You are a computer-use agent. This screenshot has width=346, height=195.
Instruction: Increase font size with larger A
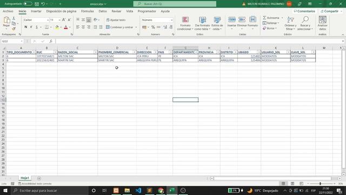click(x=64, y=20)
